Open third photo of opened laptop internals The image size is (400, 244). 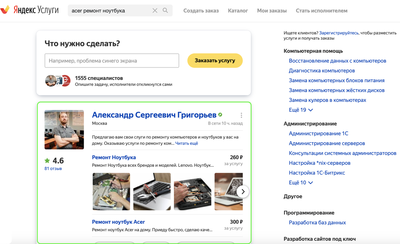pos(193,191)
